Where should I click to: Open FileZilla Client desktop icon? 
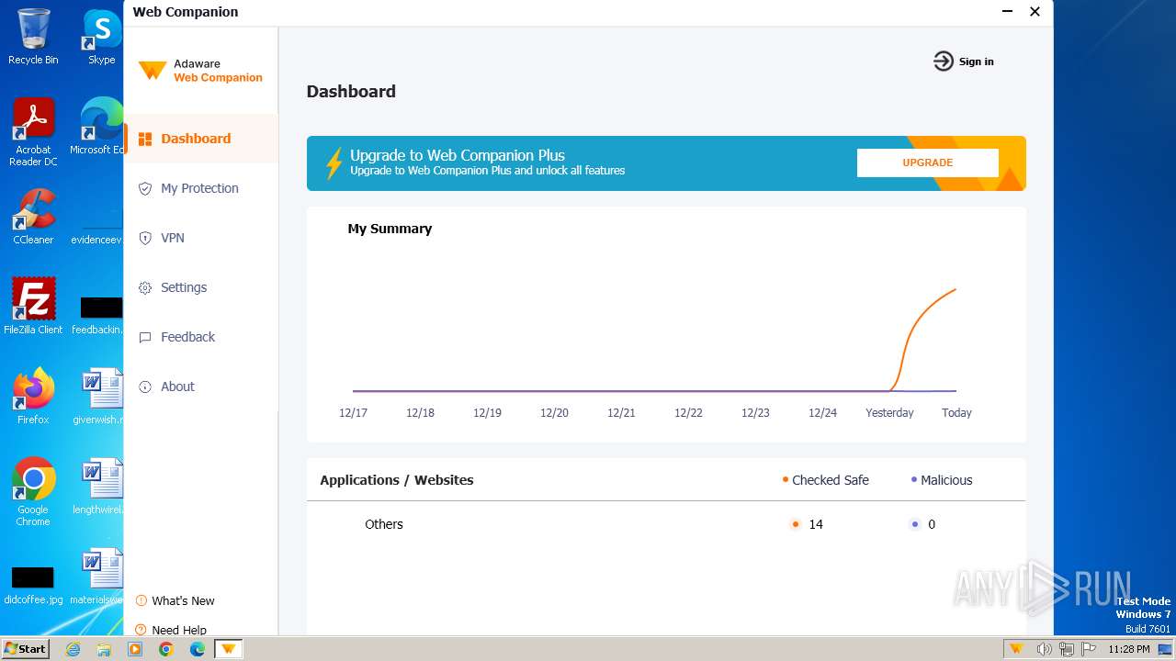coord(33,306)
